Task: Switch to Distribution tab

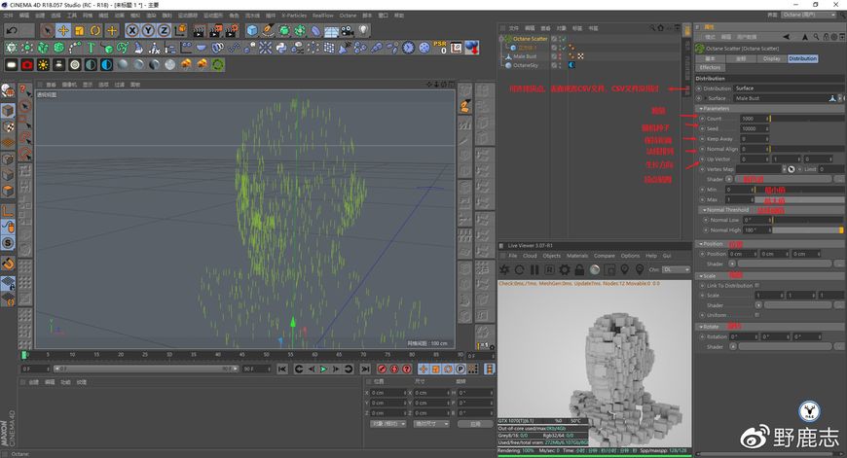Action: [802, 58]
